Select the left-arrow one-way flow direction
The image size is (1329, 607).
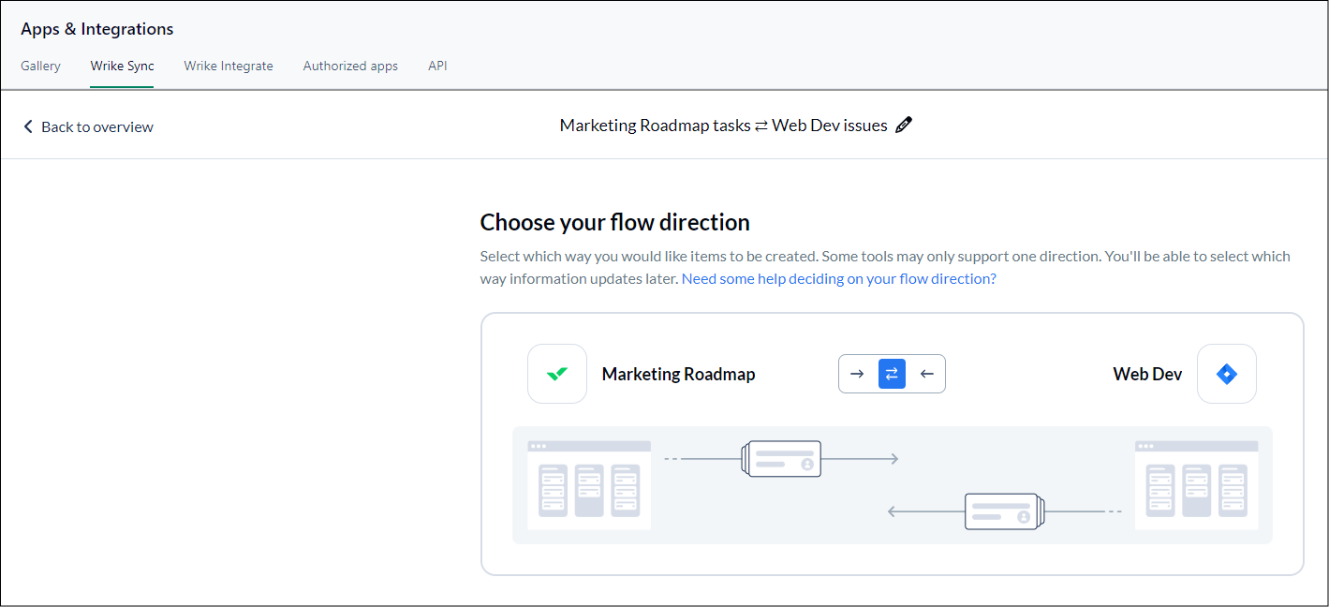pos(927,374)
